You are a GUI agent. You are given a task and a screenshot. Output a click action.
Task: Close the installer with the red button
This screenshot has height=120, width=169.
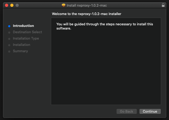click(x=7, y=5)
